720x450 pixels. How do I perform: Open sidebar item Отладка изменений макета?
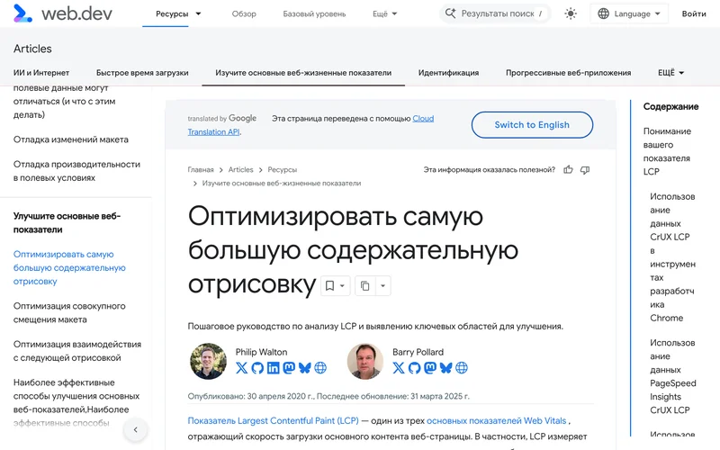coord(71,139)
